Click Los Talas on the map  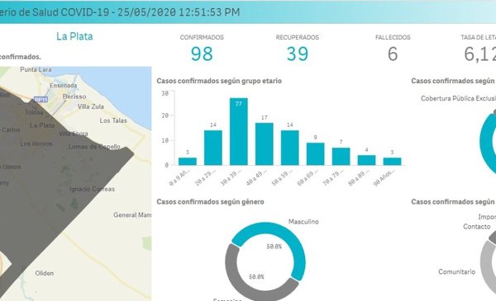[113, 120]
